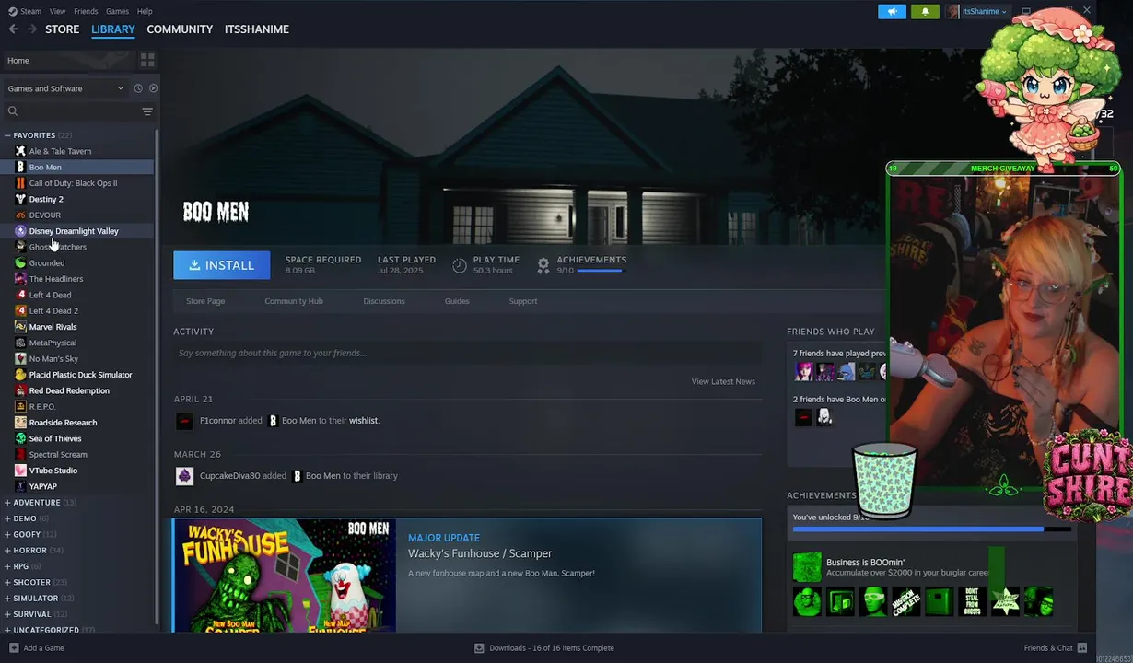Open the Support link
Screen dimensions: 1133x663
(x=523, y=301)
